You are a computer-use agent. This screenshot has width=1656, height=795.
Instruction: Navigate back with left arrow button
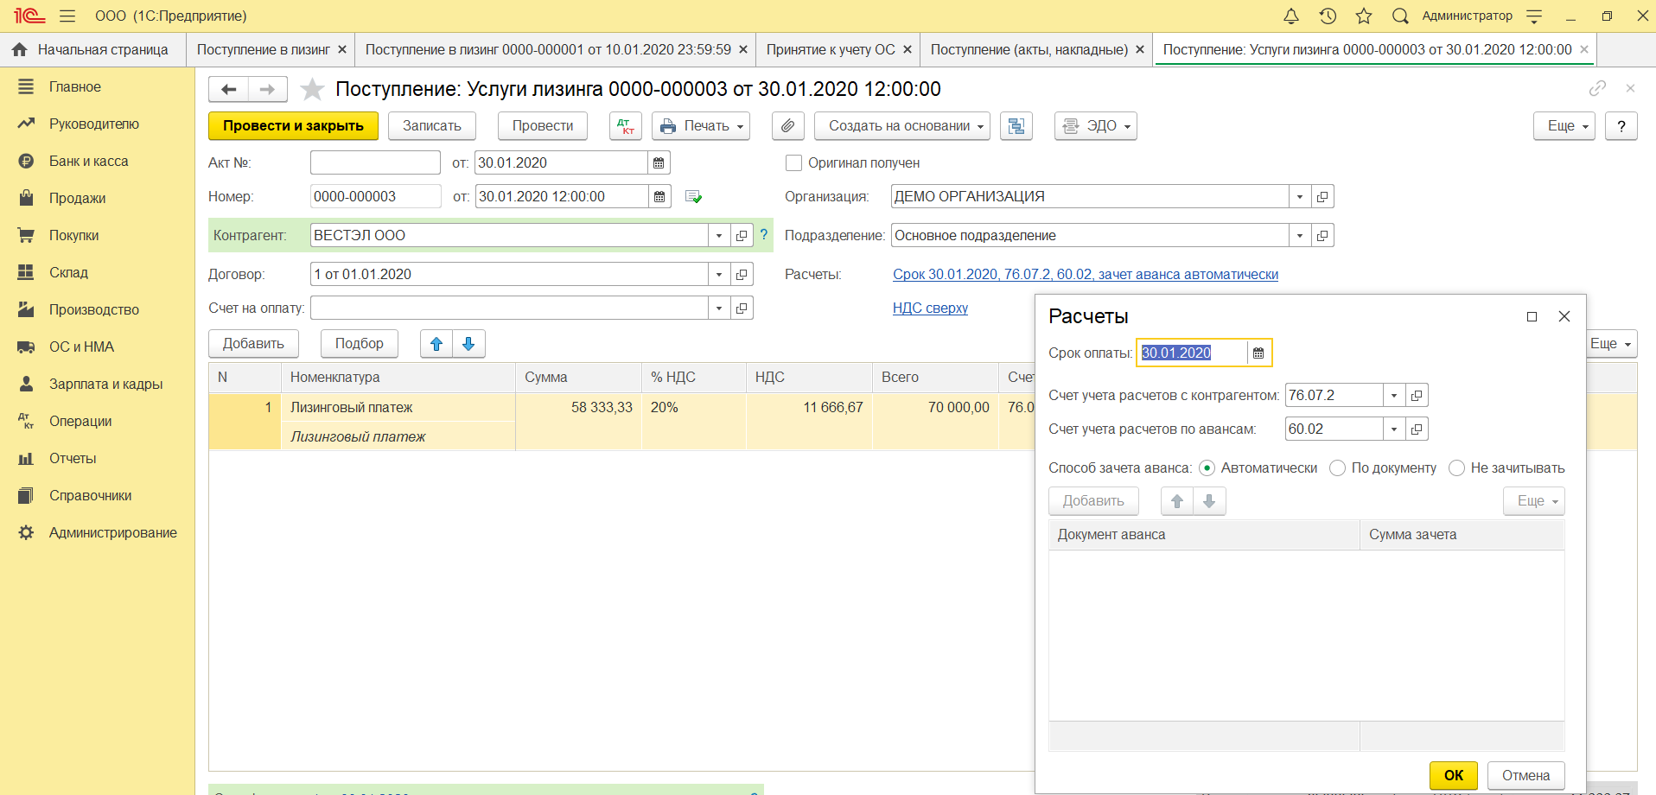(x=229, y=89)
